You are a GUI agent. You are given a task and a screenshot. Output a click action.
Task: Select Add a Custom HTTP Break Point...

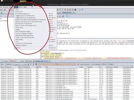(x=35, y=25)
